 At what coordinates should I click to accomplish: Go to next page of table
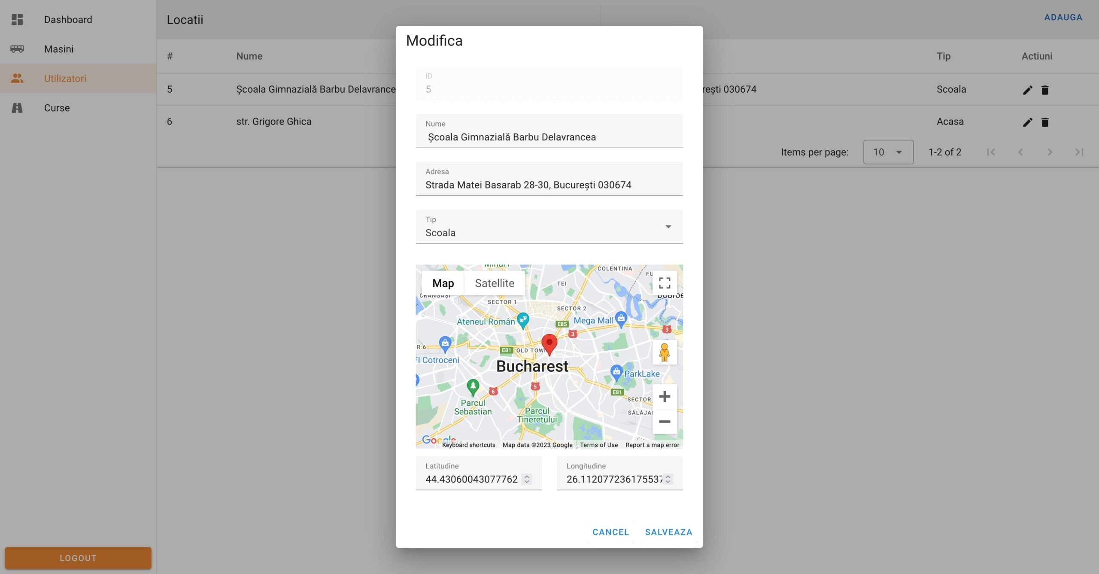[1050, 152]
